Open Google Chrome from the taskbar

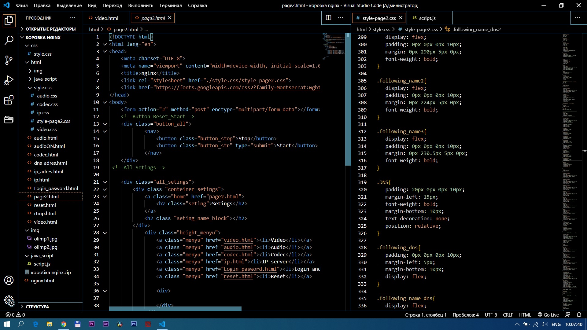[x=64, y=324]
